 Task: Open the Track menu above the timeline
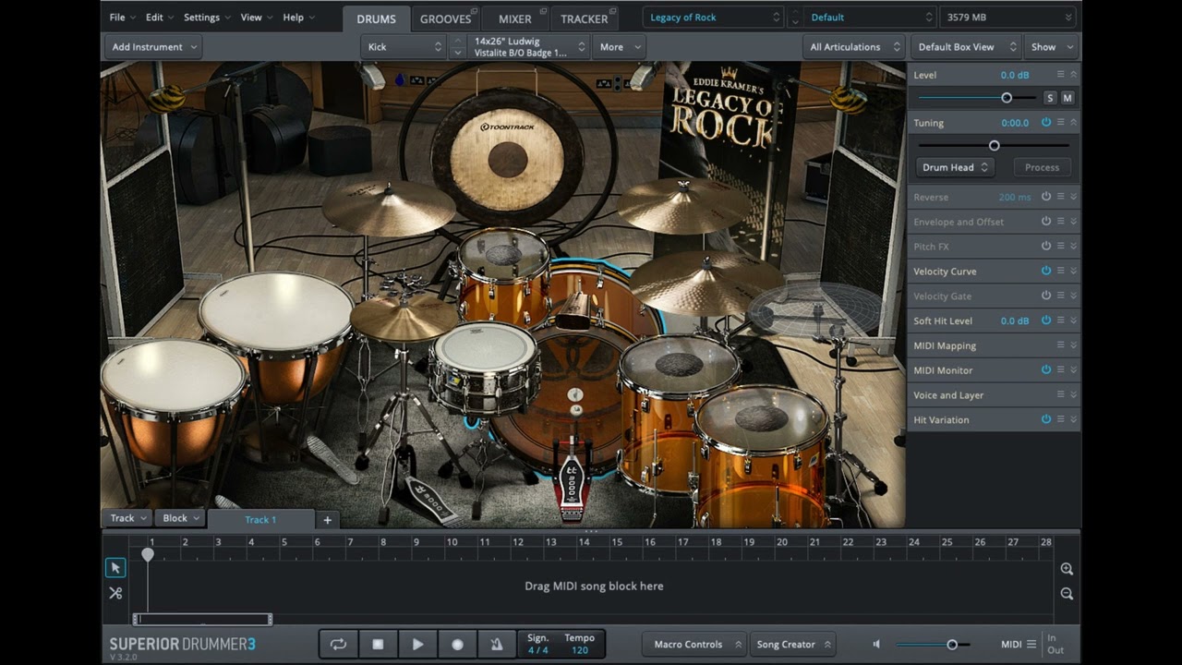tap(127, 518)
